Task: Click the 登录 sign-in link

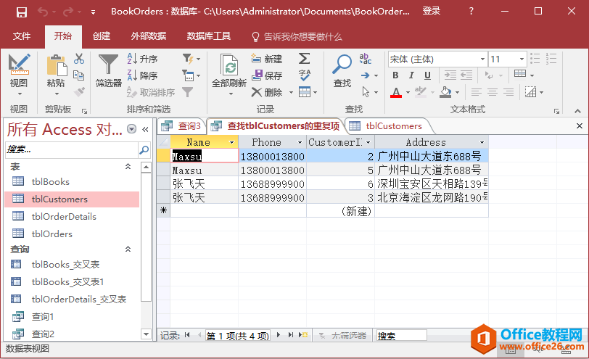Action: pyautogui.click(x=432, y=12)
